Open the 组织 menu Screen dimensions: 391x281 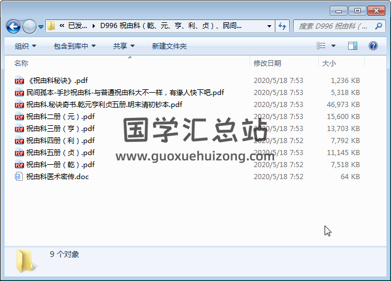click(25, 46)
